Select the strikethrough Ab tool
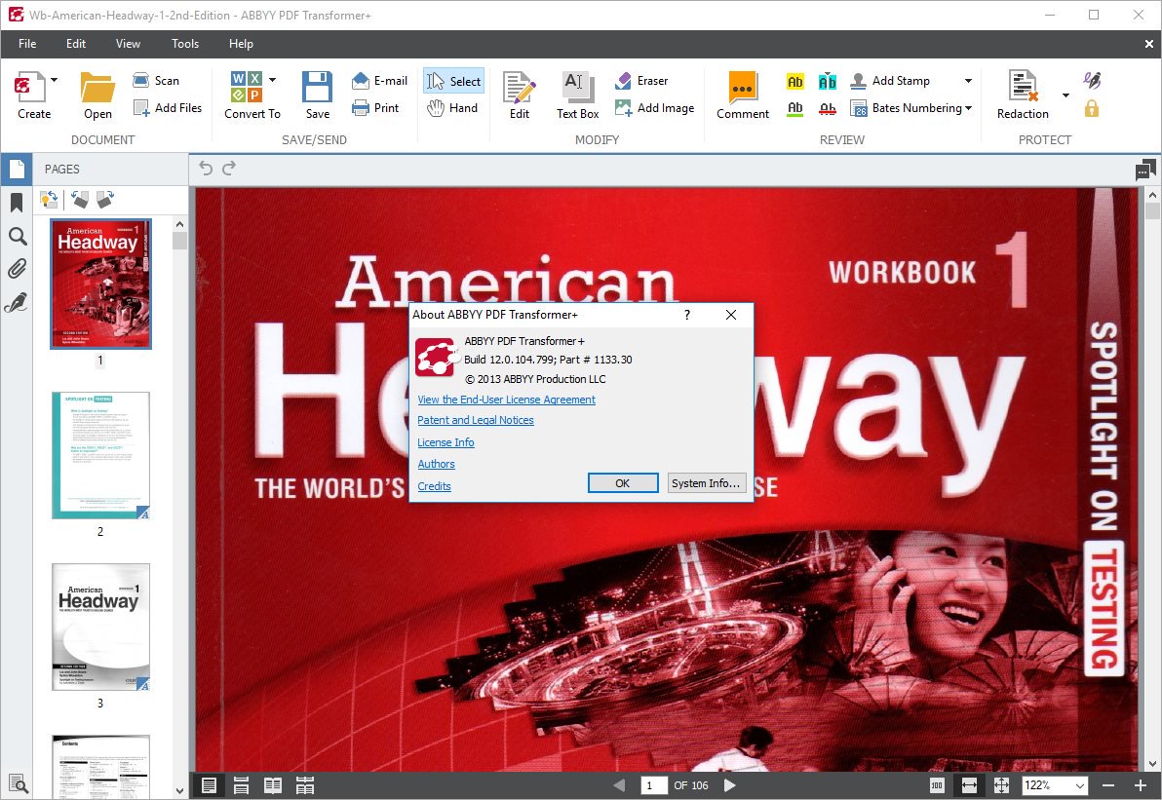The image size is (1162, 800). pyautogui.click(x=827, y=109)
